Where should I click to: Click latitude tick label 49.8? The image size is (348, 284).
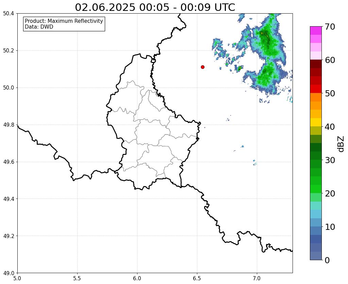pos(9,125)
